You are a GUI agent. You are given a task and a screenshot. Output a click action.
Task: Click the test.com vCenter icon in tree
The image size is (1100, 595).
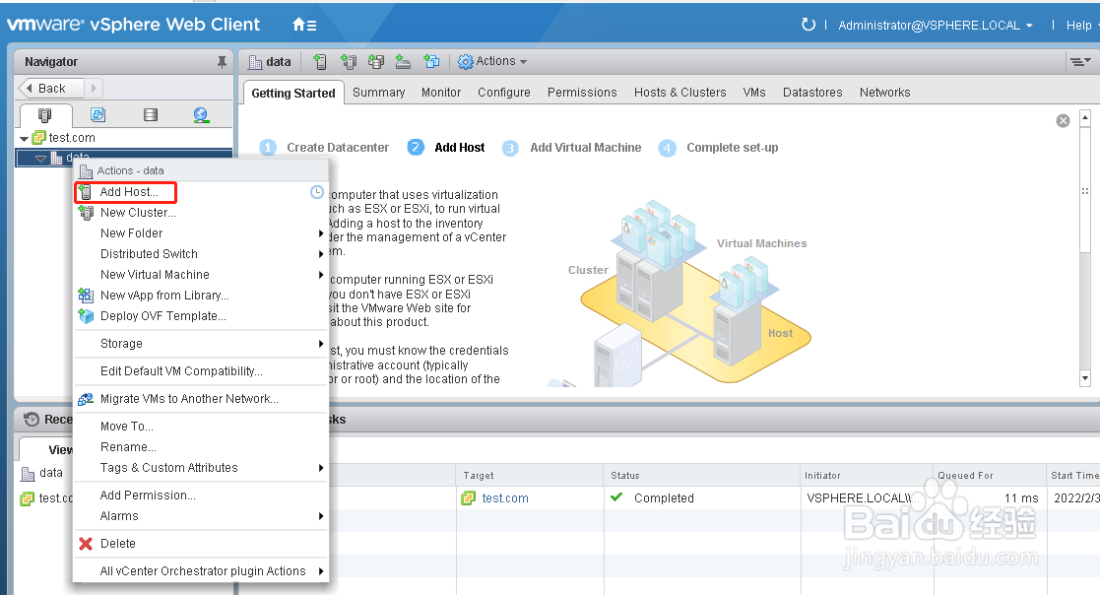pos(39,138)
